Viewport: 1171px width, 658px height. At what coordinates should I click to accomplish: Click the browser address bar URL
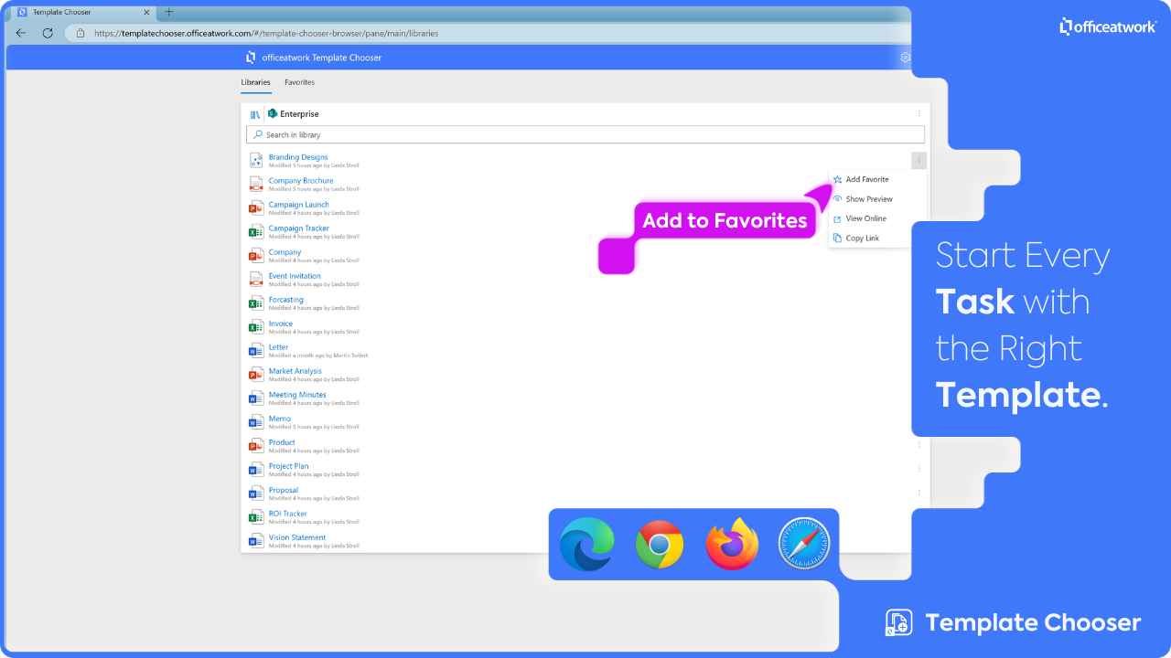[x=266, y=33]
